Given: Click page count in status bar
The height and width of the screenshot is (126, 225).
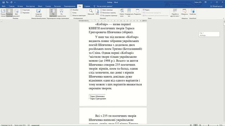Looking at the screenshot, I should point(6,125).
